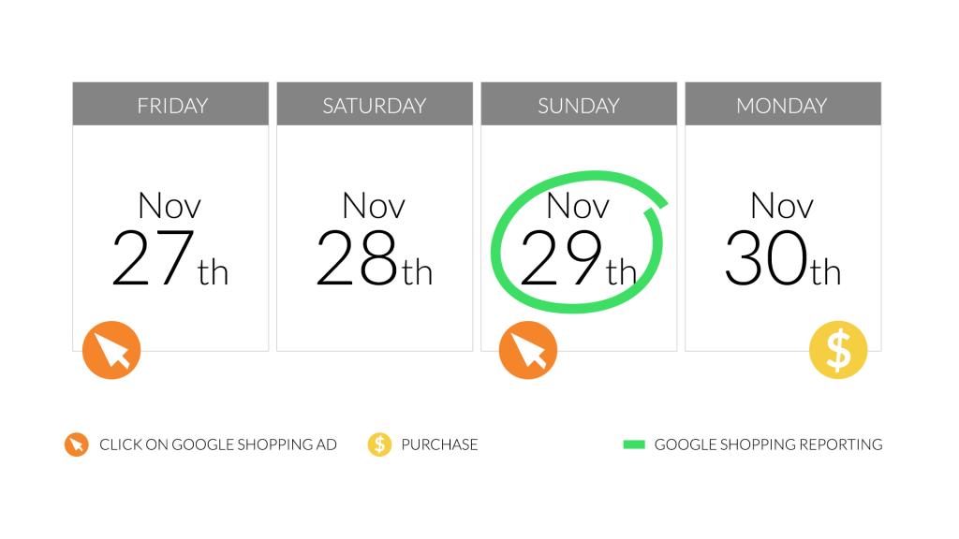The image size is (959, 539).
Task: Click the Nov 27th date card
Action: 170,239
